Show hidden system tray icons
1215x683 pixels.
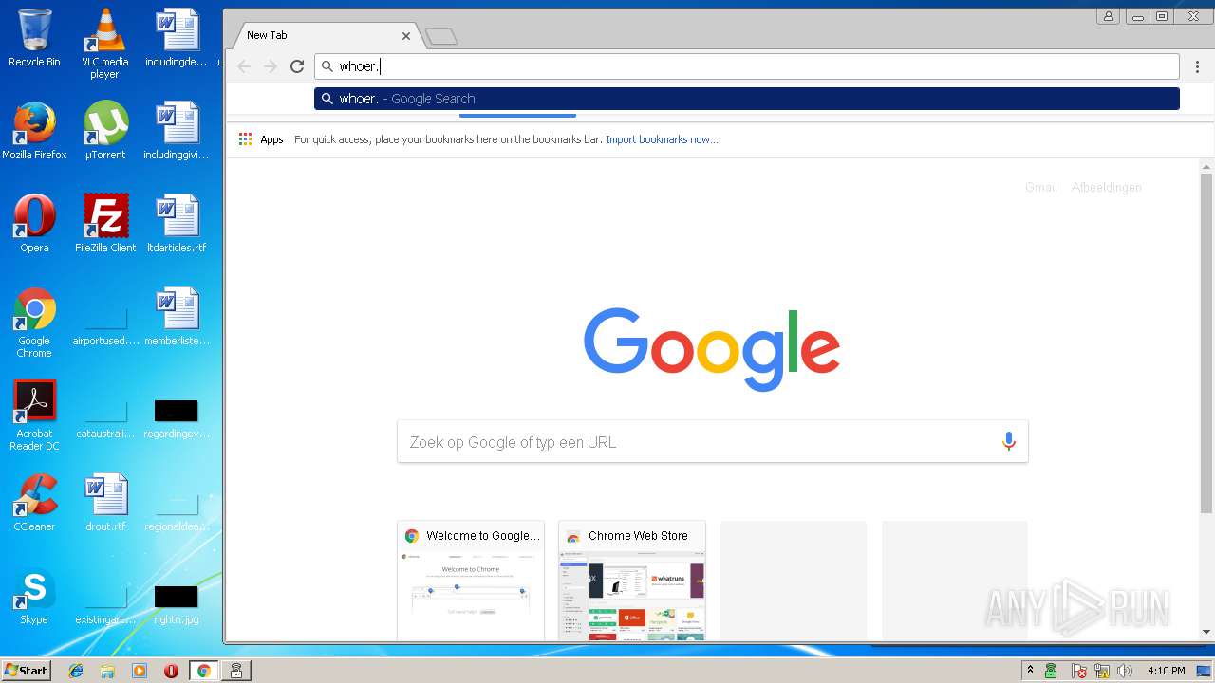[1030, 671]
